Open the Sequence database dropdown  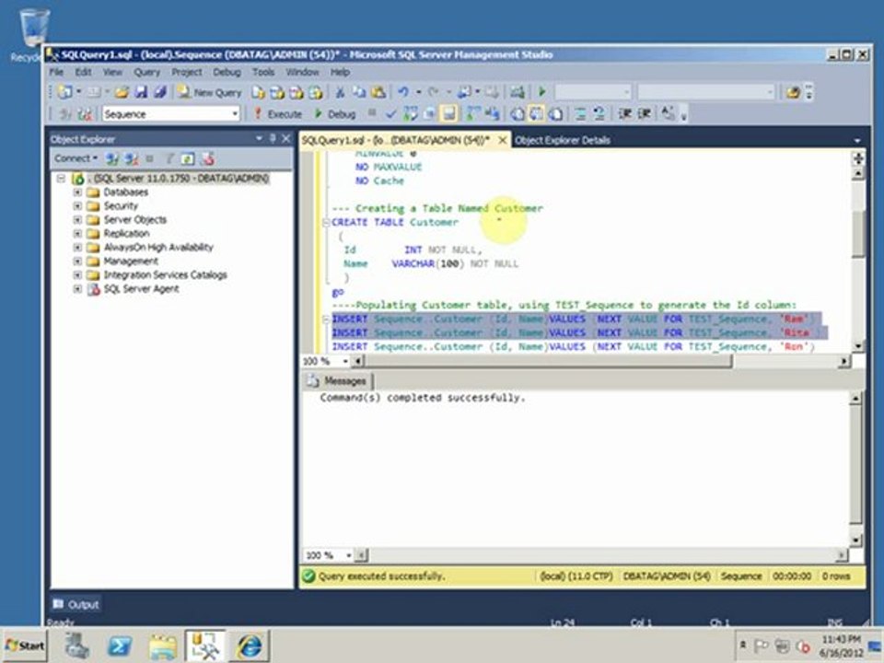(x=235, y=114)
